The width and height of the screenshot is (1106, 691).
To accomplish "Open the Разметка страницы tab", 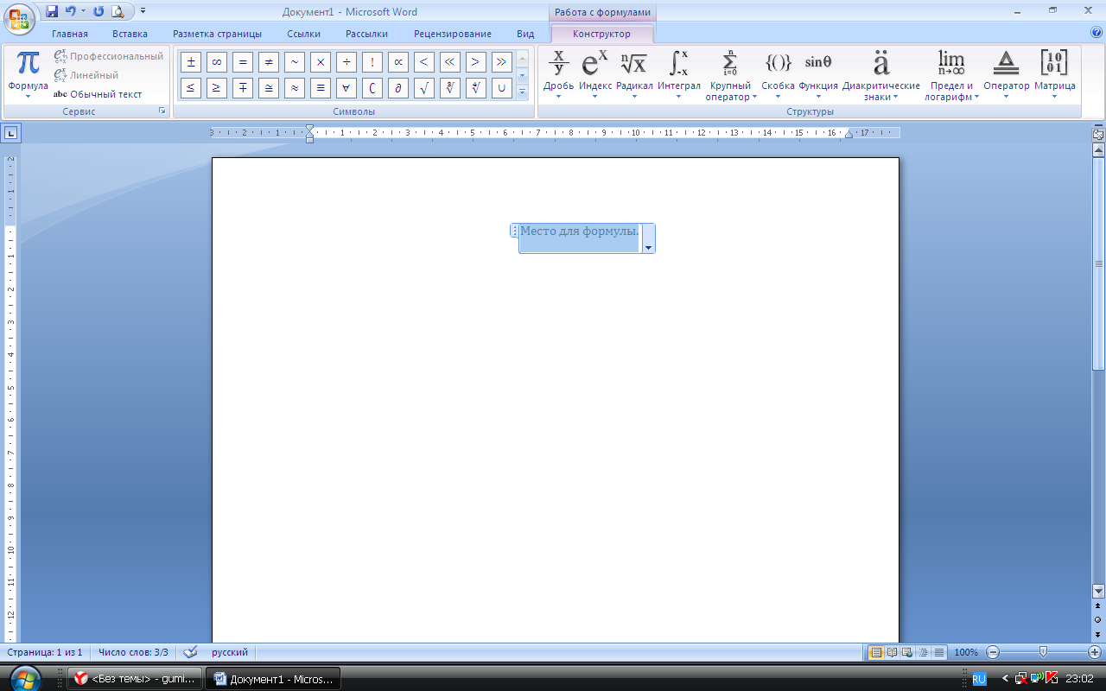I will pyautogui.click(x=217, y=34).
